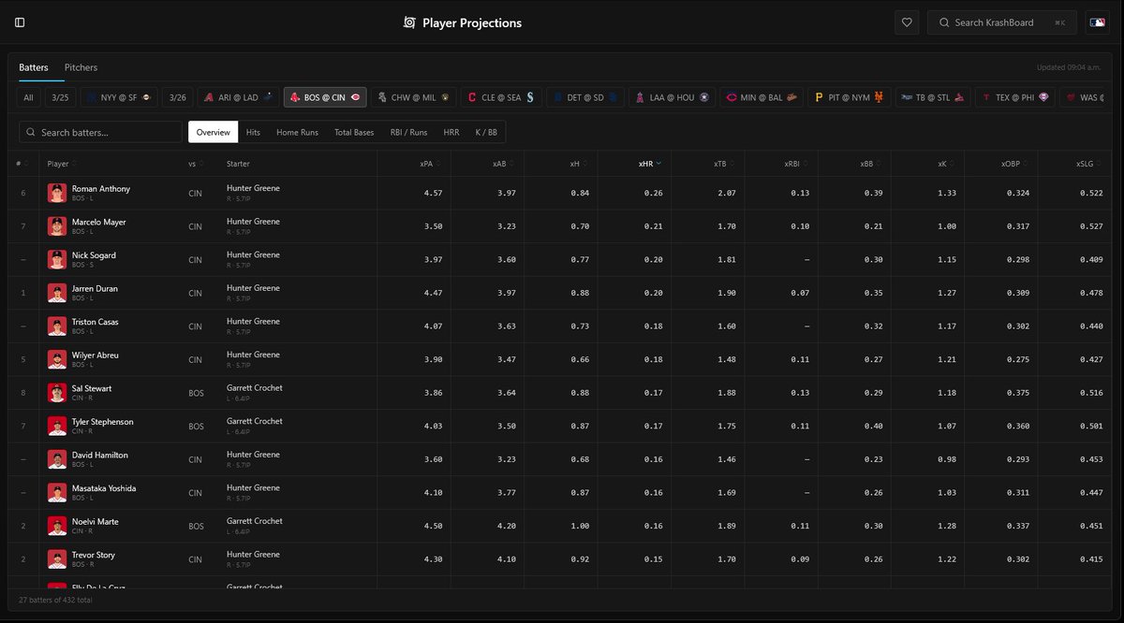
Task: Sort by the xAB column
Action: pyautogui.click(x=504, y=164)
